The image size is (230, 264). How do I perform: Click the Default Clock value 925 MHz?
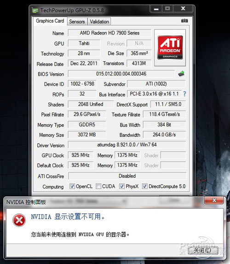tap(80, 165)
